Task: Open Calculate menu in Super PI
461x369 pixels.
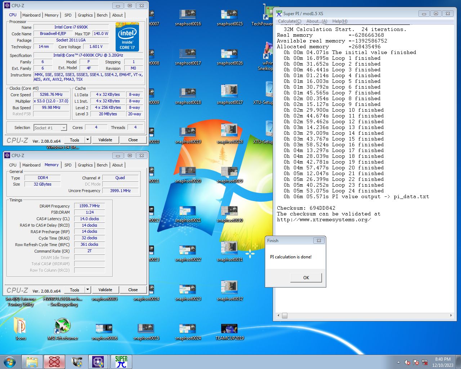Action: click(290, 21)
